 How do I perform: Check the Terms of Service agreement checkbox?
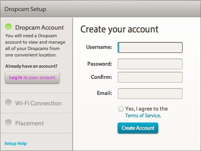click(121, 109)
